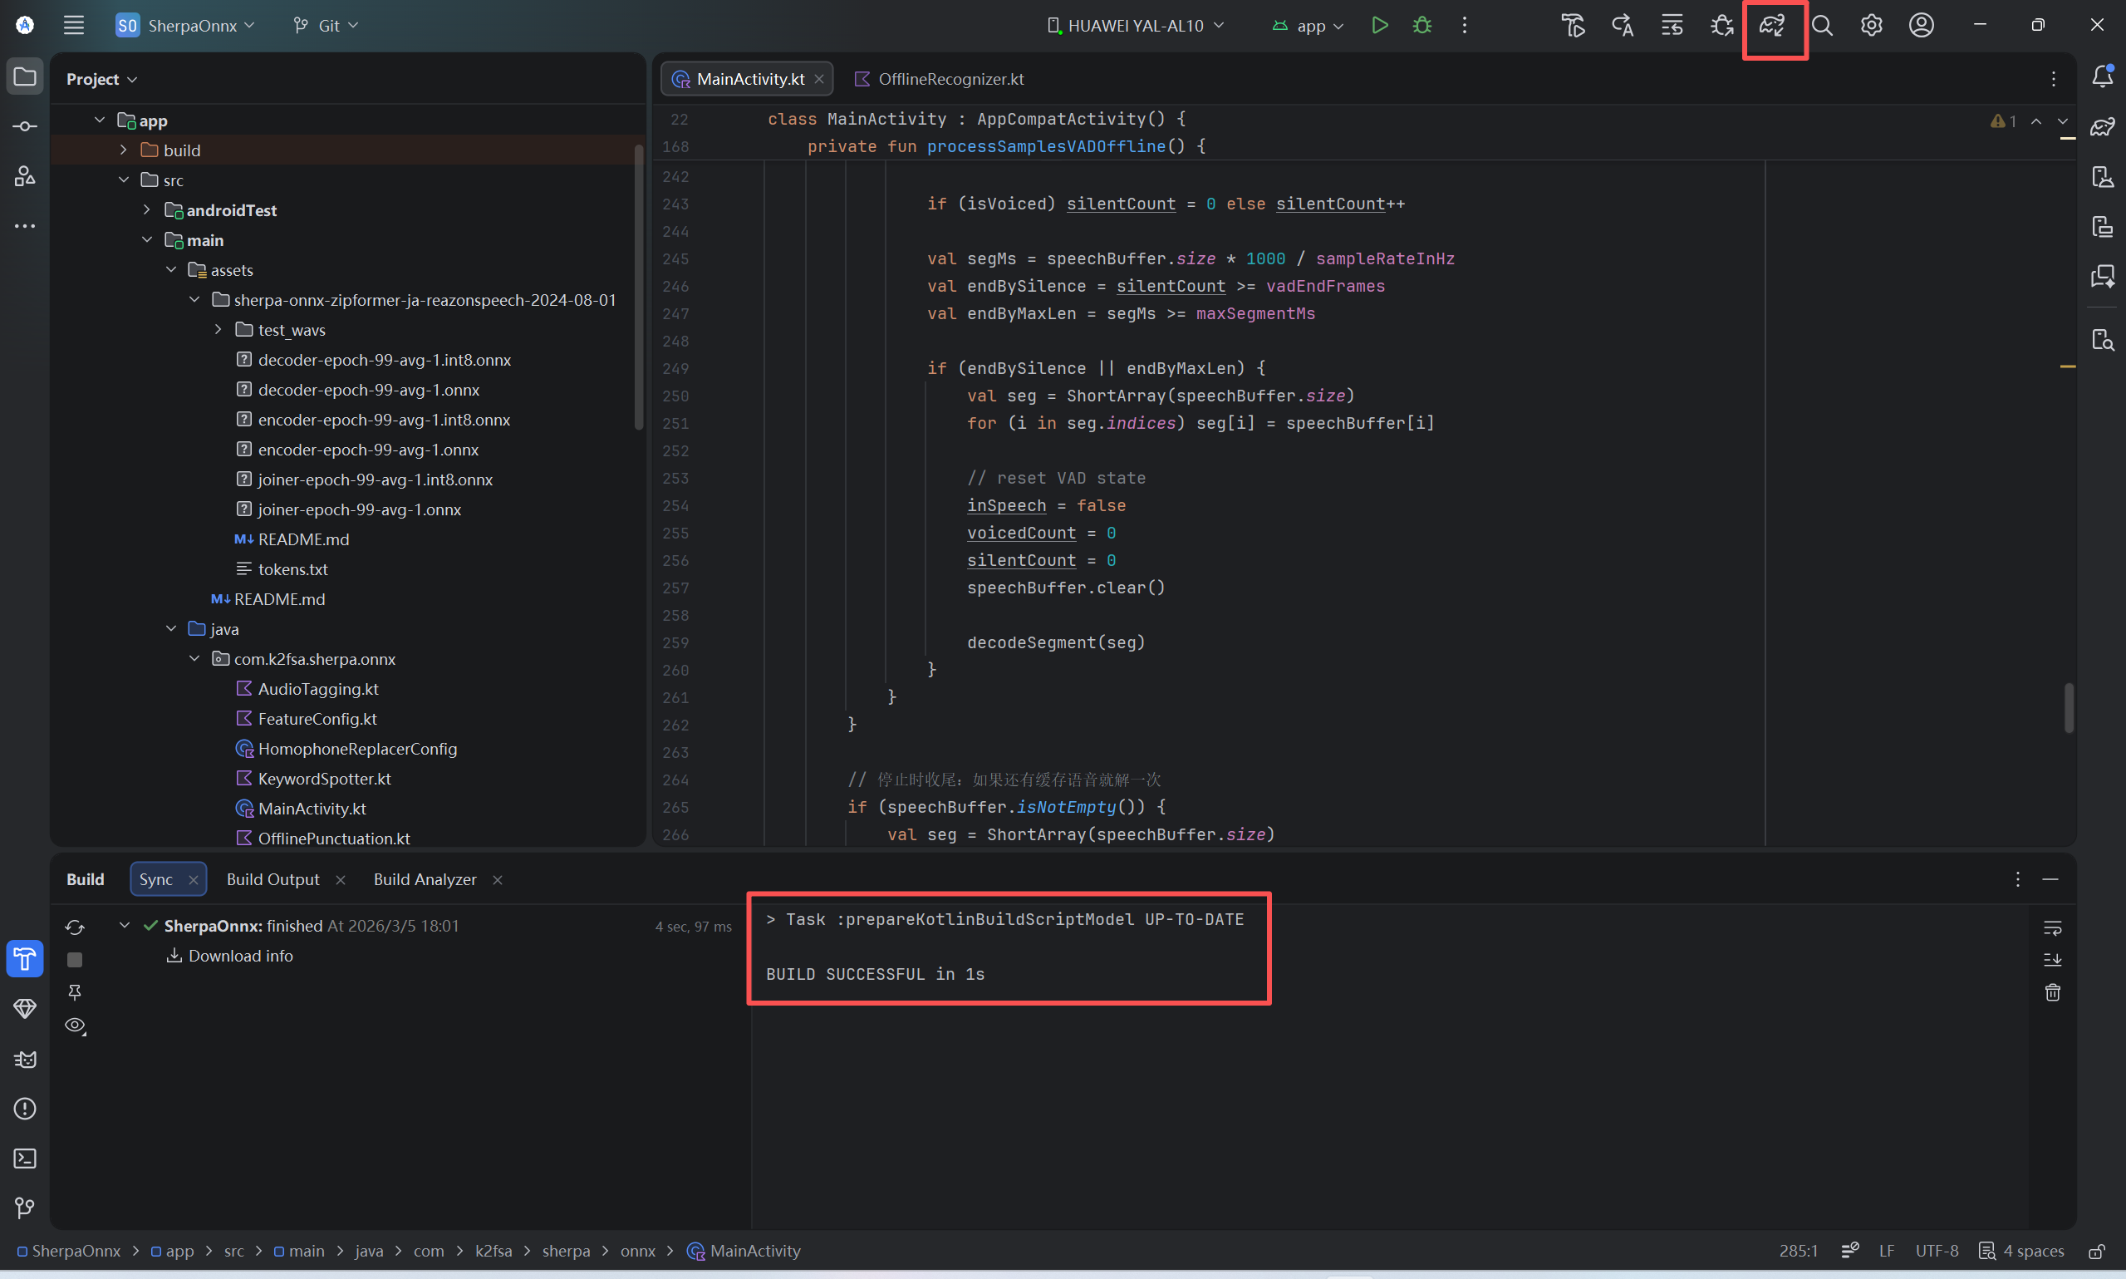Screen dimensions: 2126x1279
Task: Open Search Everywhere magnifier icon
Action: coord(1822,26)
